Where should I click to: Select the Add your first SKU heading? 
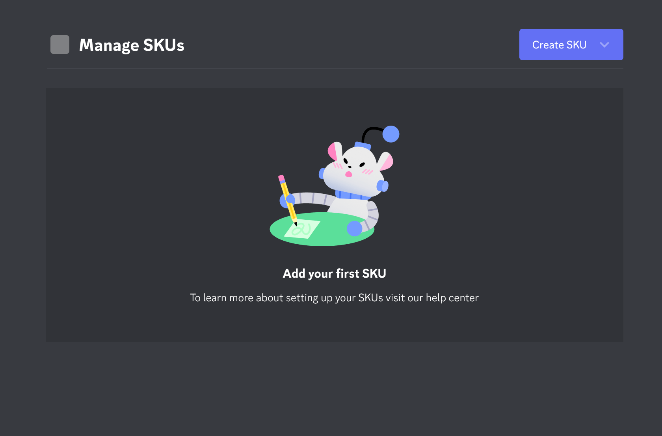pos(334,273)
